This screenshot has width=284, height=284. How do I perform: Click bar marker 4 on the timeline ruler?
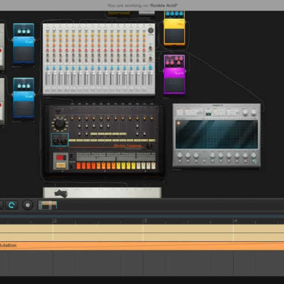coord(235,221)
